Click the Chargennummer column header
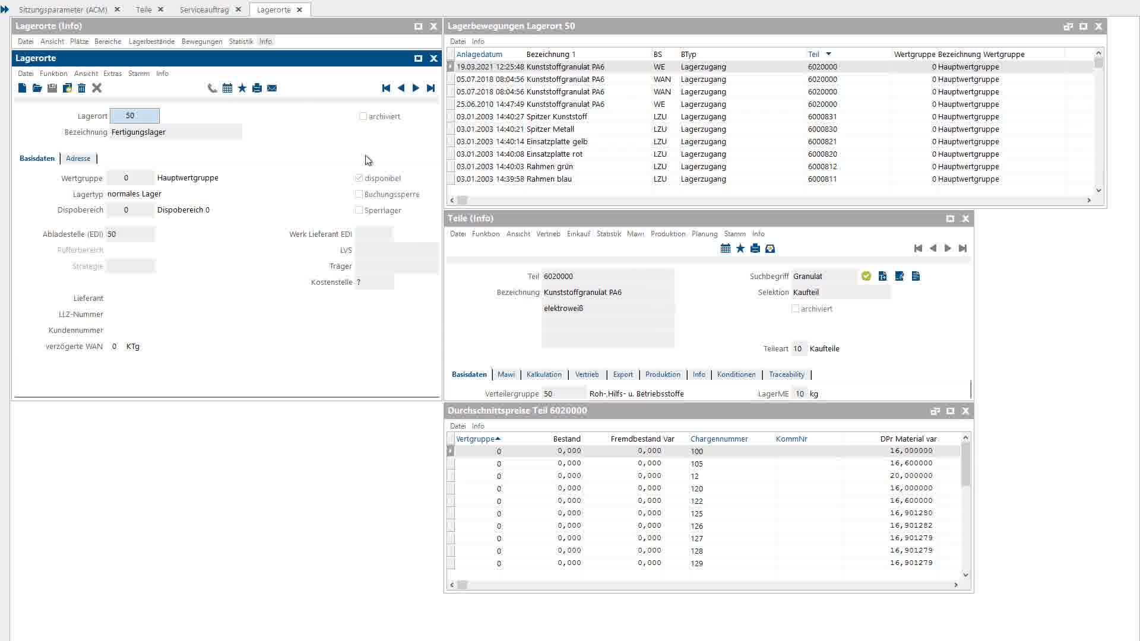The image size is (1140, 641). point(719,439)
